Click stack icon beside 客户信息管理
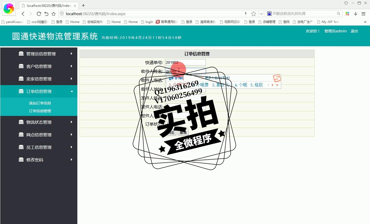The height and width of the screenshot is (224, 370). coord(21,66)
